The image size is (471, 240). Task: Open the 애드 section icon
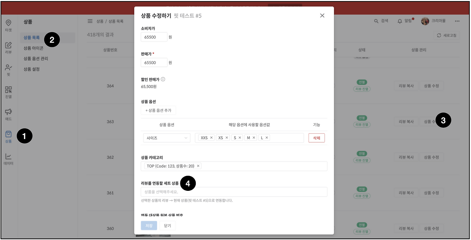tap(8, 114)
